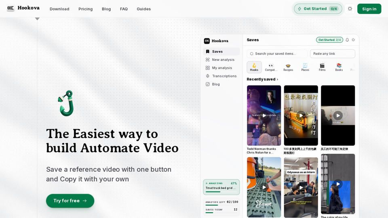
Task: Click the Todd Norman thanks Chris Nolan caption
Action: [x=261, y=151]
